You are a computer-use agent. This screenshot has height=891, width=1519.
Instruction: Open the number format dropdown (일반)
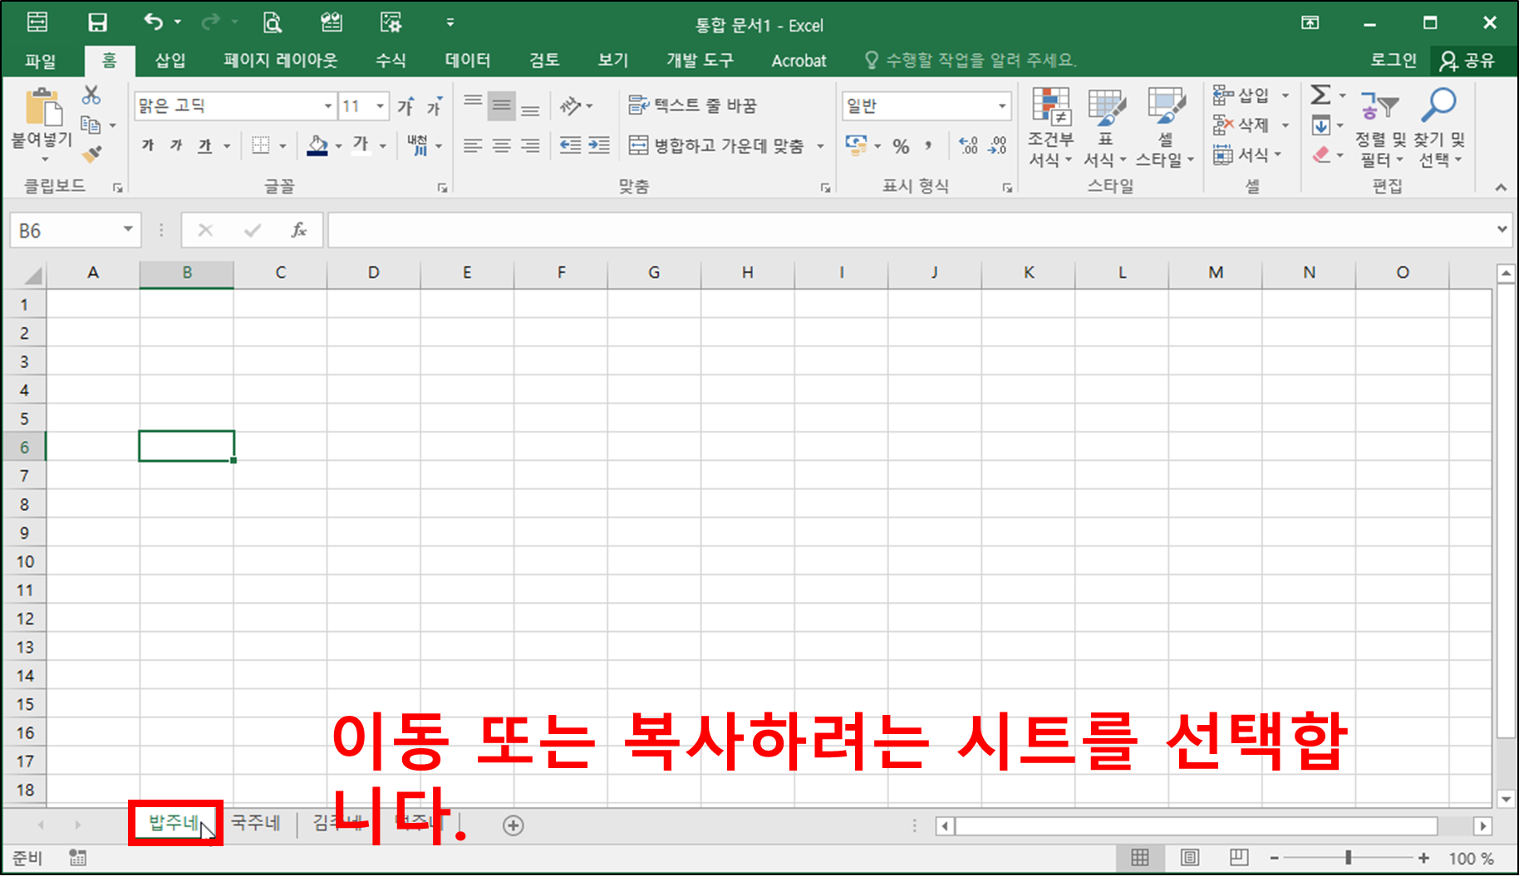click(x=1002, y=106)
